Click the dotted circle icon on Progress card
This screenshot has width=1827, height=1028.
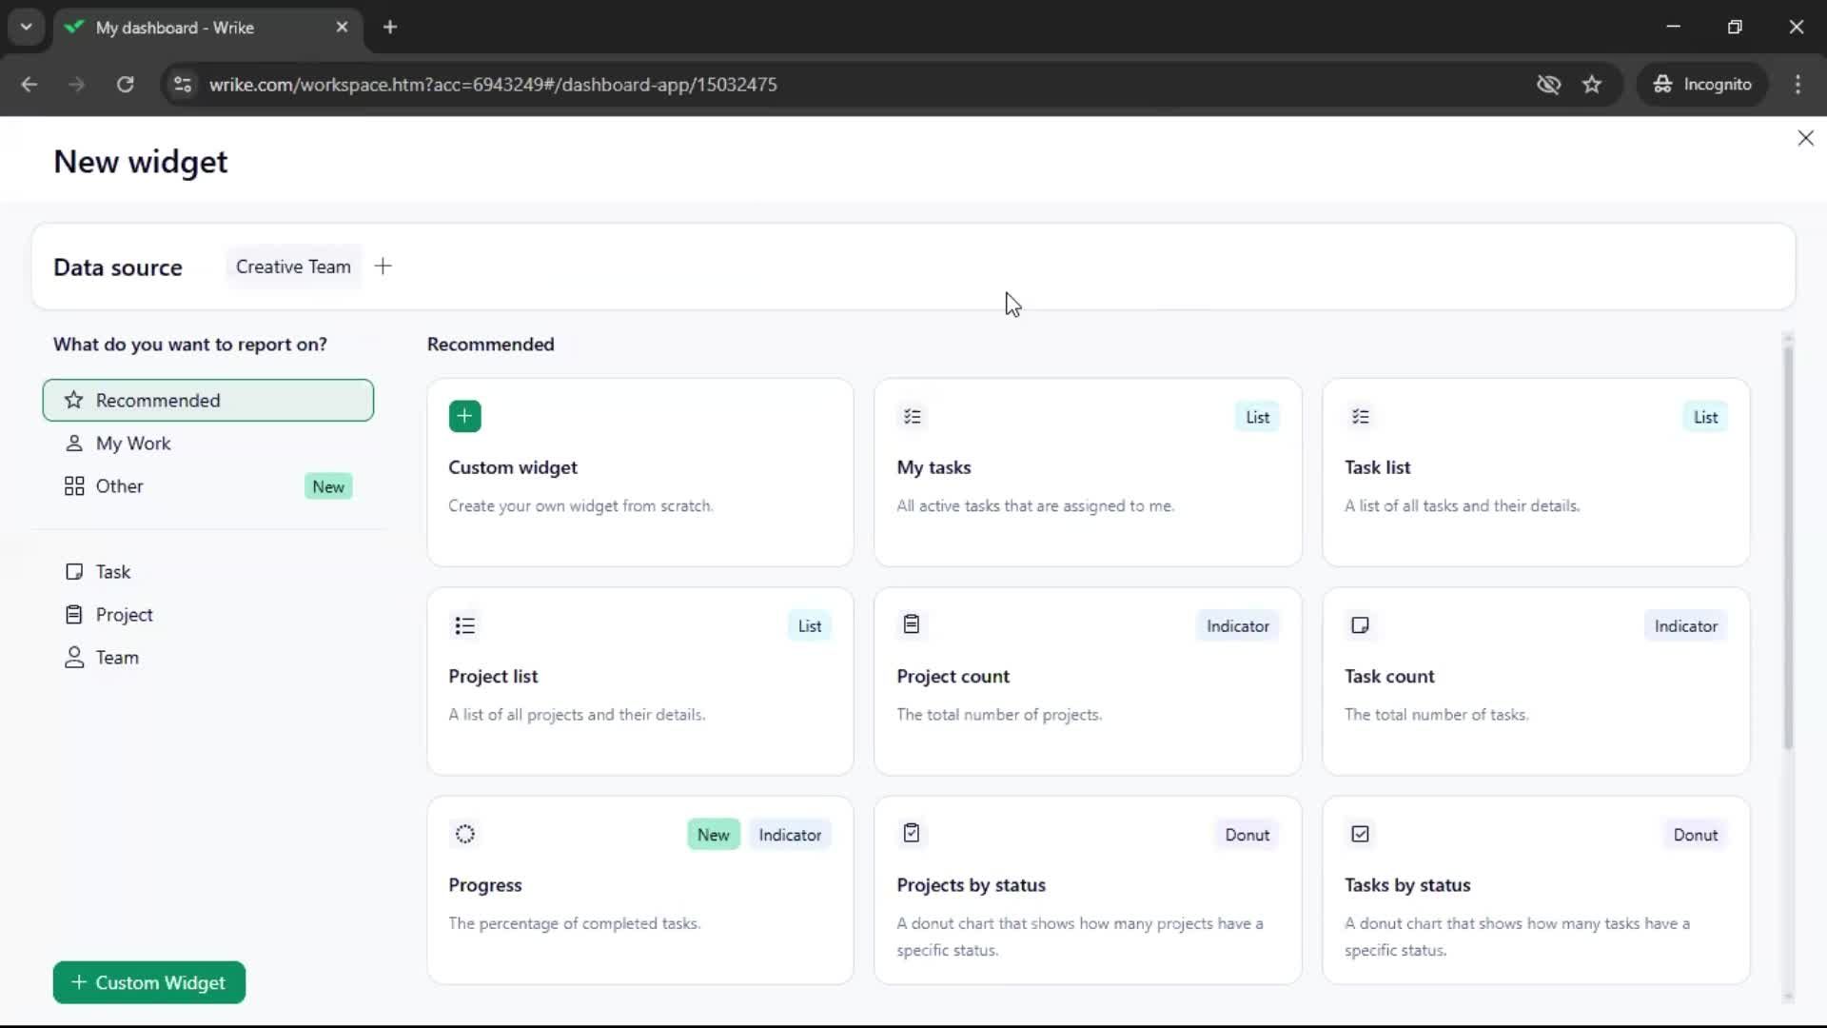click(x=464, y=834)
